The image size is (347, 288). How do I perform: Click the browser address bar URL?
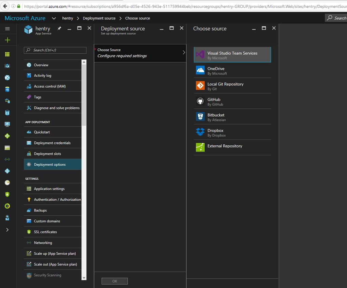[x=185, y=6]
